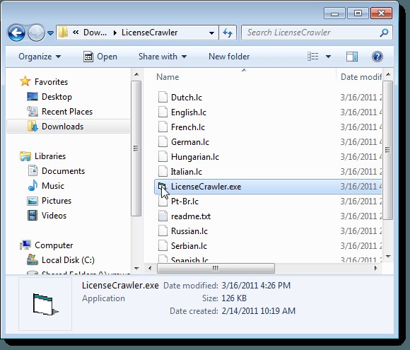The height and width of the screenshot is (350, 410).
Task: Select the Serbian.lc file icon
Action: [x=163, y=246]
